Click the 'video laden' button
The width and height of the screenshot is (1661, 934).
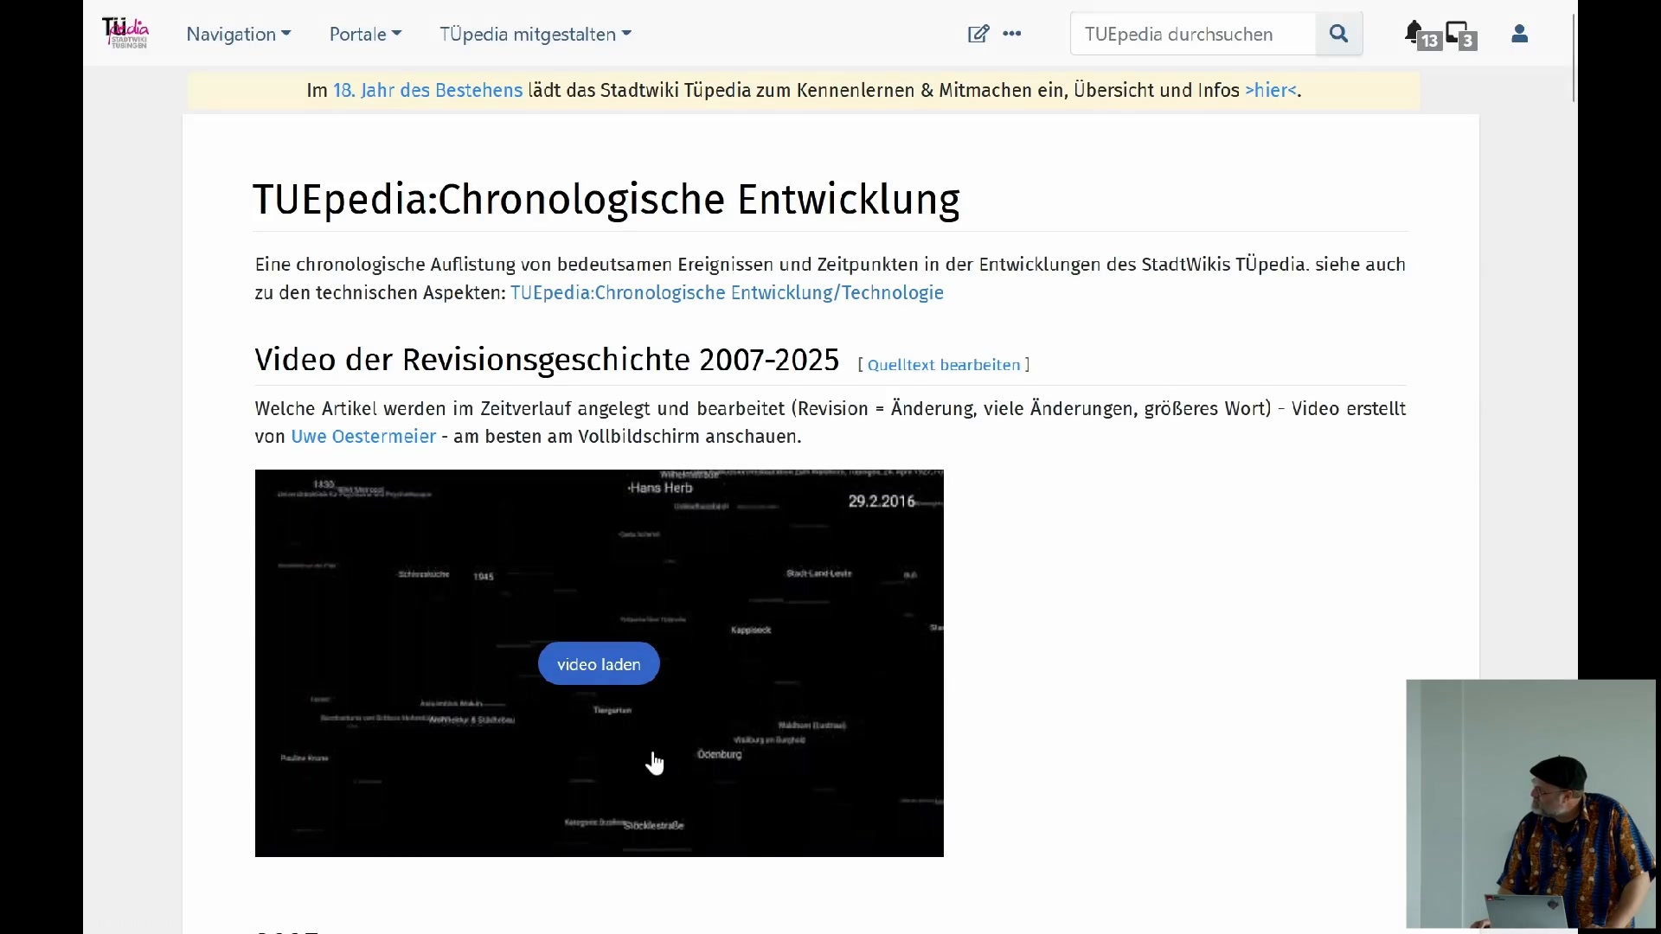[599, 664]
